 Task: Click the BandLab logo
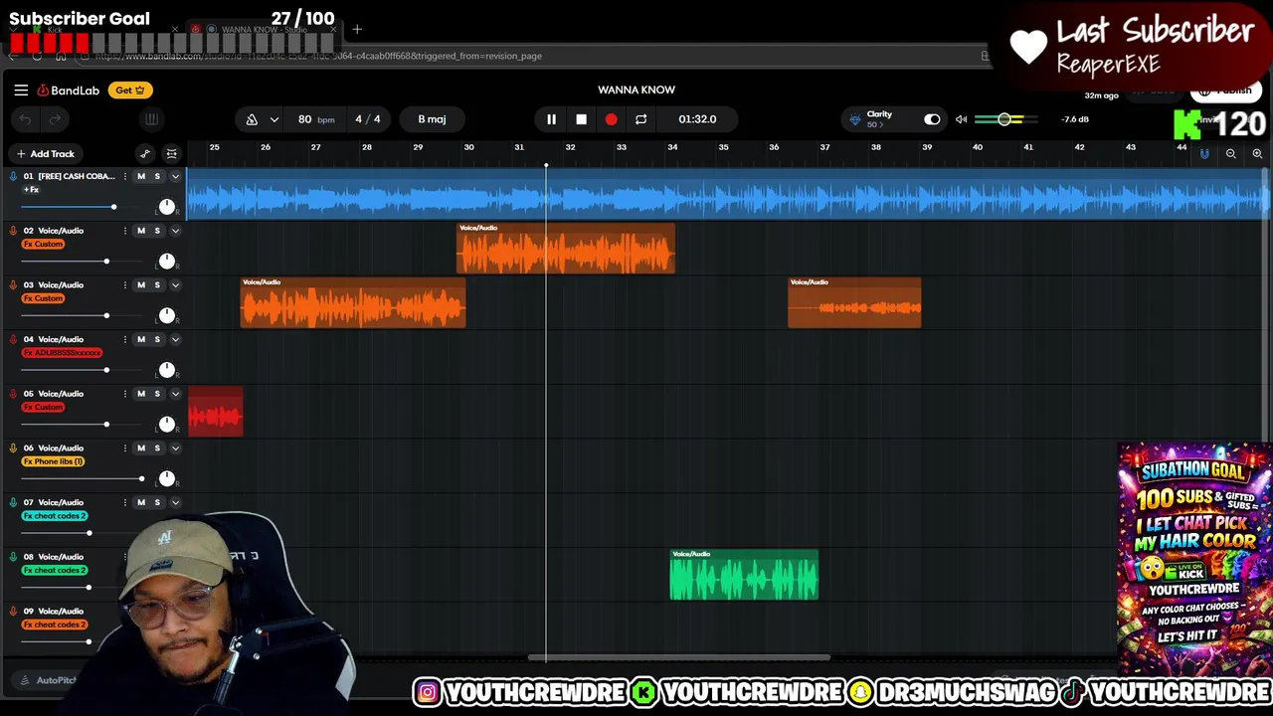tap(69, 90)
